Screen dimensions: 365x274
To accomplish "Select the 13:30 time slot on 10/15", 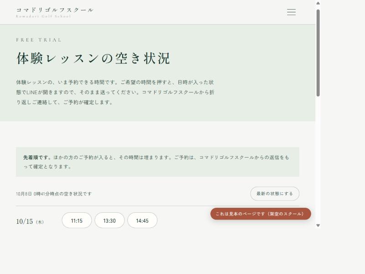I will [x=109, y=221].
